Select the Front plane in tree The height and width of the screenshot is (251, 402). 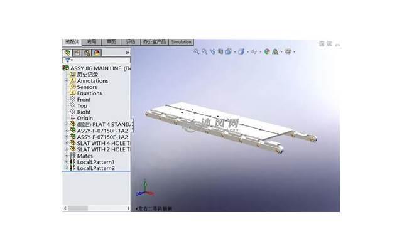(x=84, y=100)
